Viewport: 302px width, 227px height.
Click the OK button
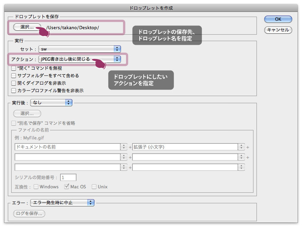tap(278, 19)
